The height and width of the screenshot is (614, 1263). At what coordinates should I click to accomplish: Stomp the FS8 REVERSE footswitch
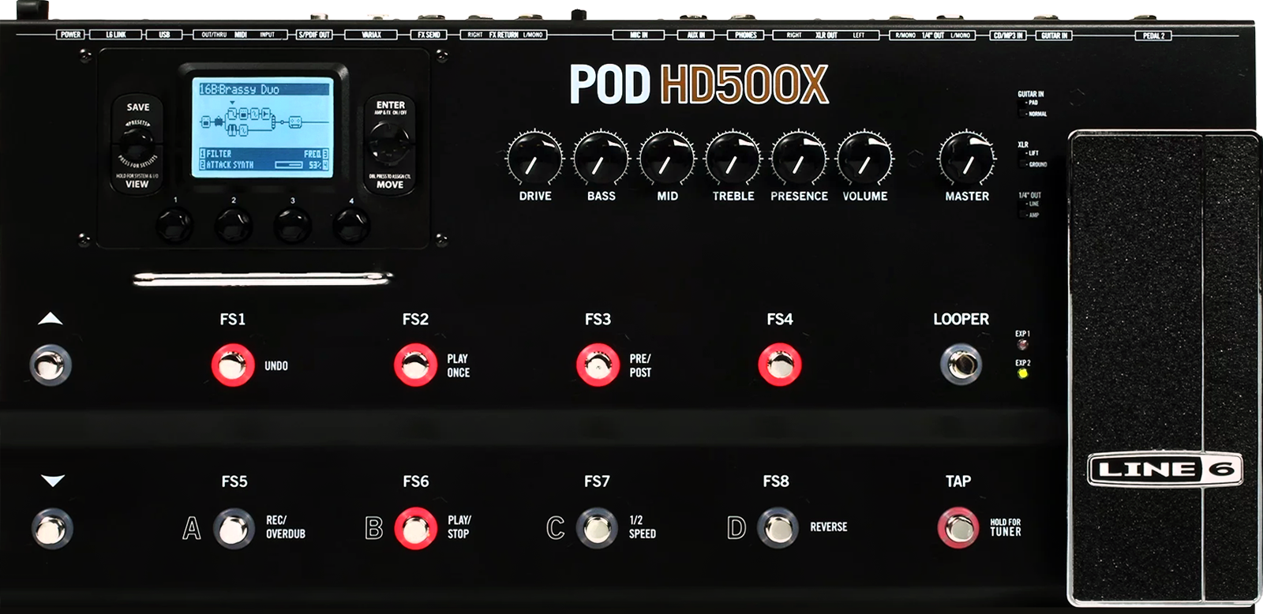click(x=778, y=528)
